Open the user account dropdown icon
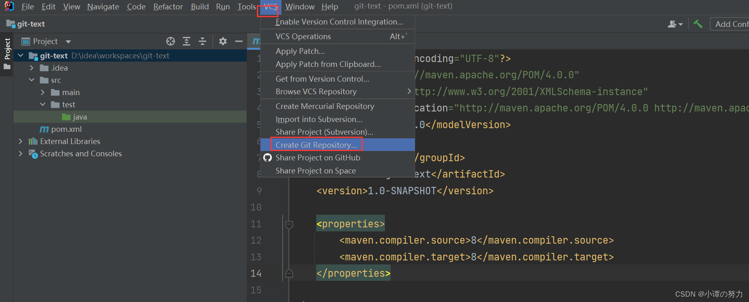Screen dimensions: 749x302 tap(675, 24)
